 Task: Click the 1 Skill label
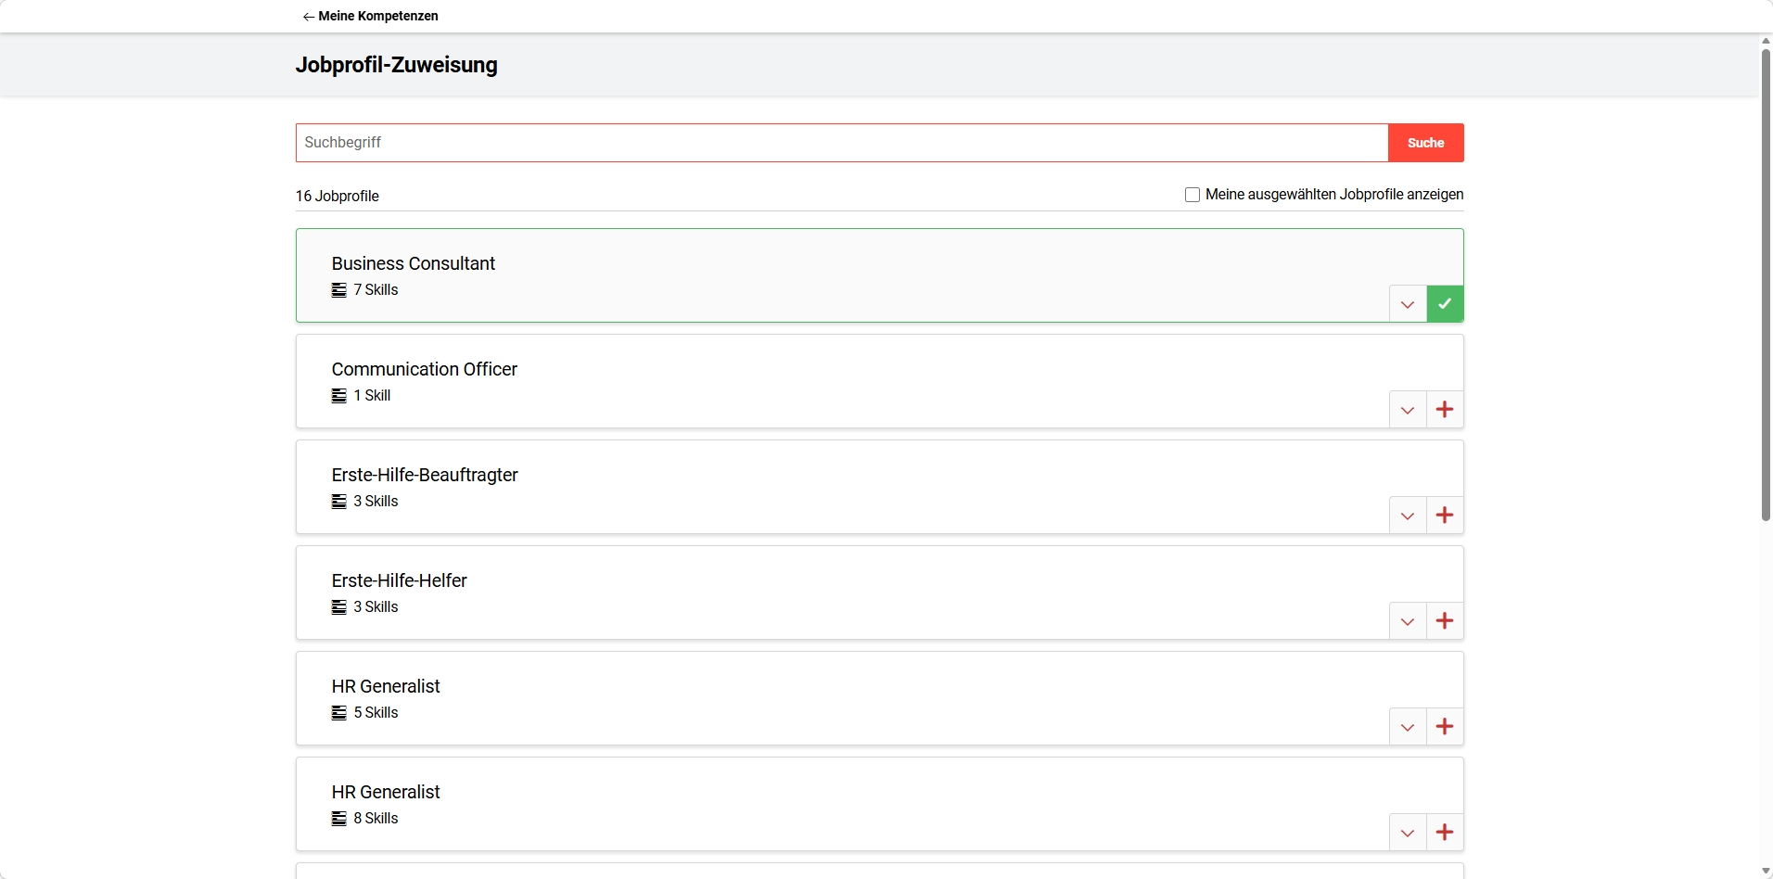[372, 396]
